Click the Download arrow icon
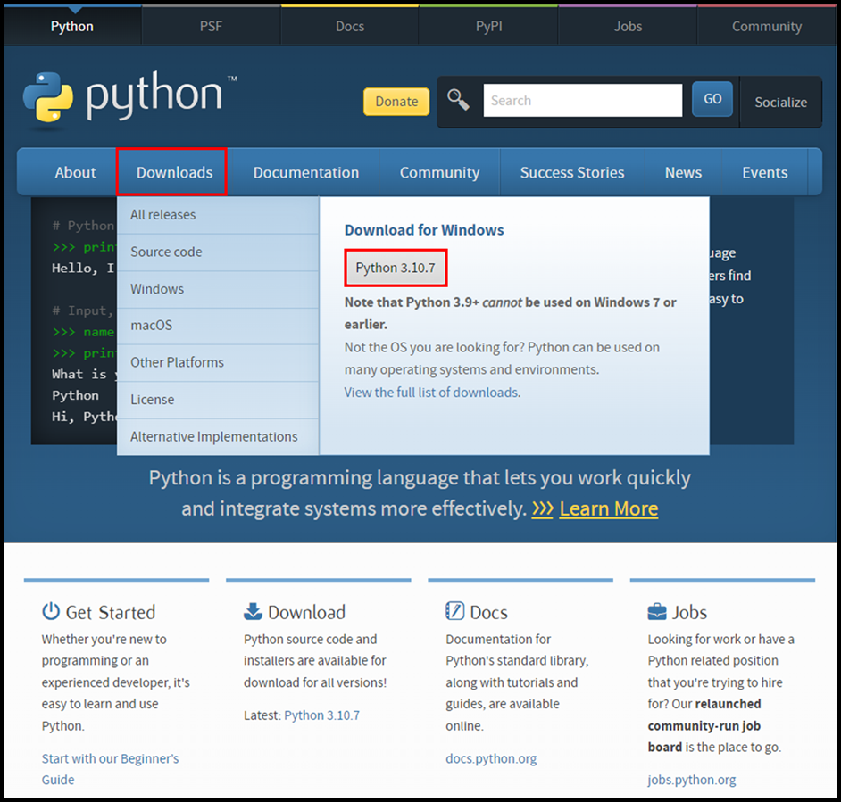This screenshot has height=802, width=841. point(253,611)
